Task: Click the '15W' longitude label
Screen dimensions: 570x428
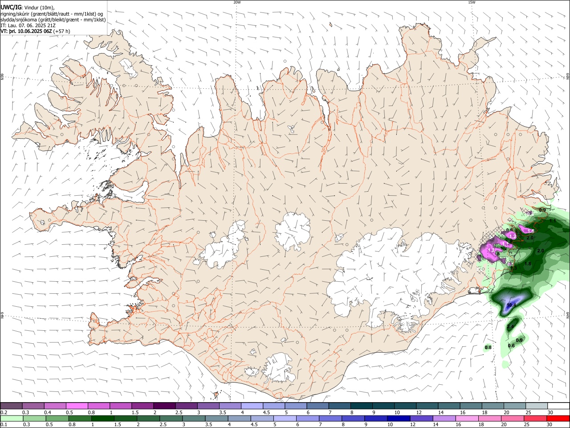Action: [x=471, y=2]
